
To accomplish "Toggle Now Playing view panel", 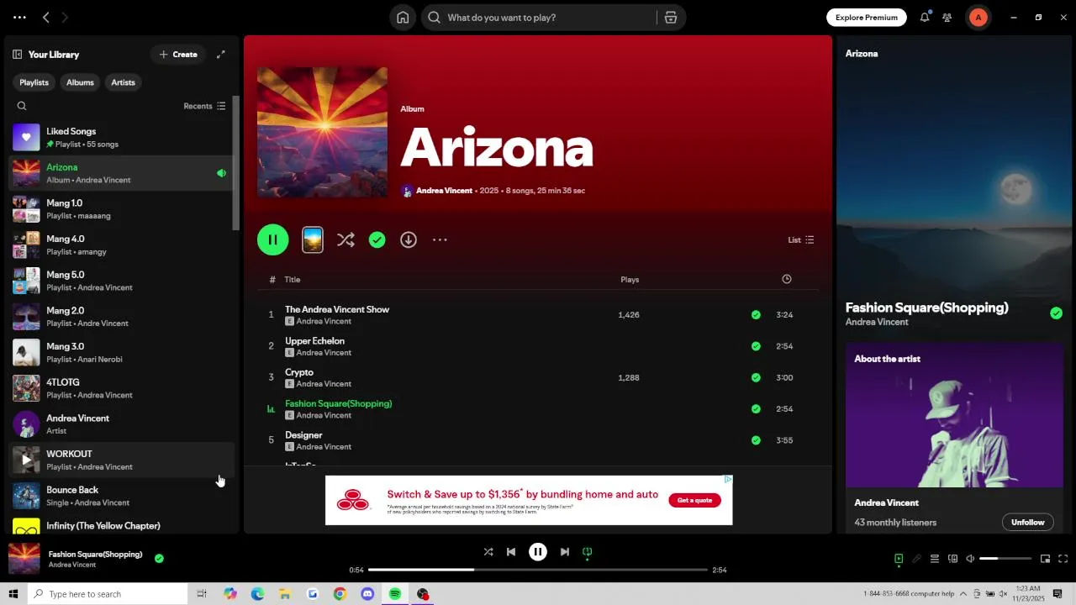I will coord(899,559).
